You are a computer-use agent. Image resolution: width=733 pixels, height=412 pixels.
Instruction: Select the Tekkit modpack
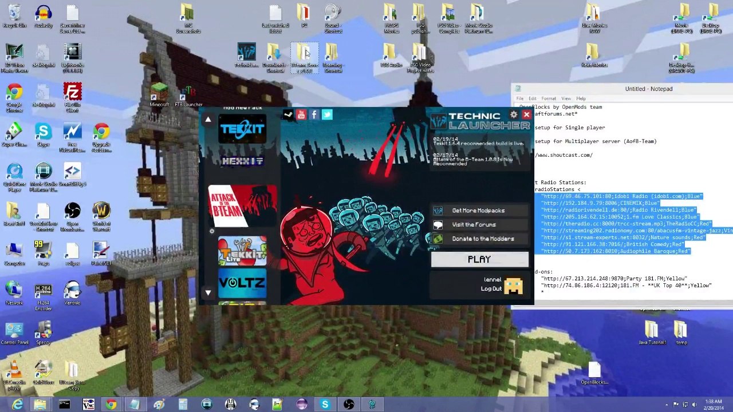click(x=242, y=129)
